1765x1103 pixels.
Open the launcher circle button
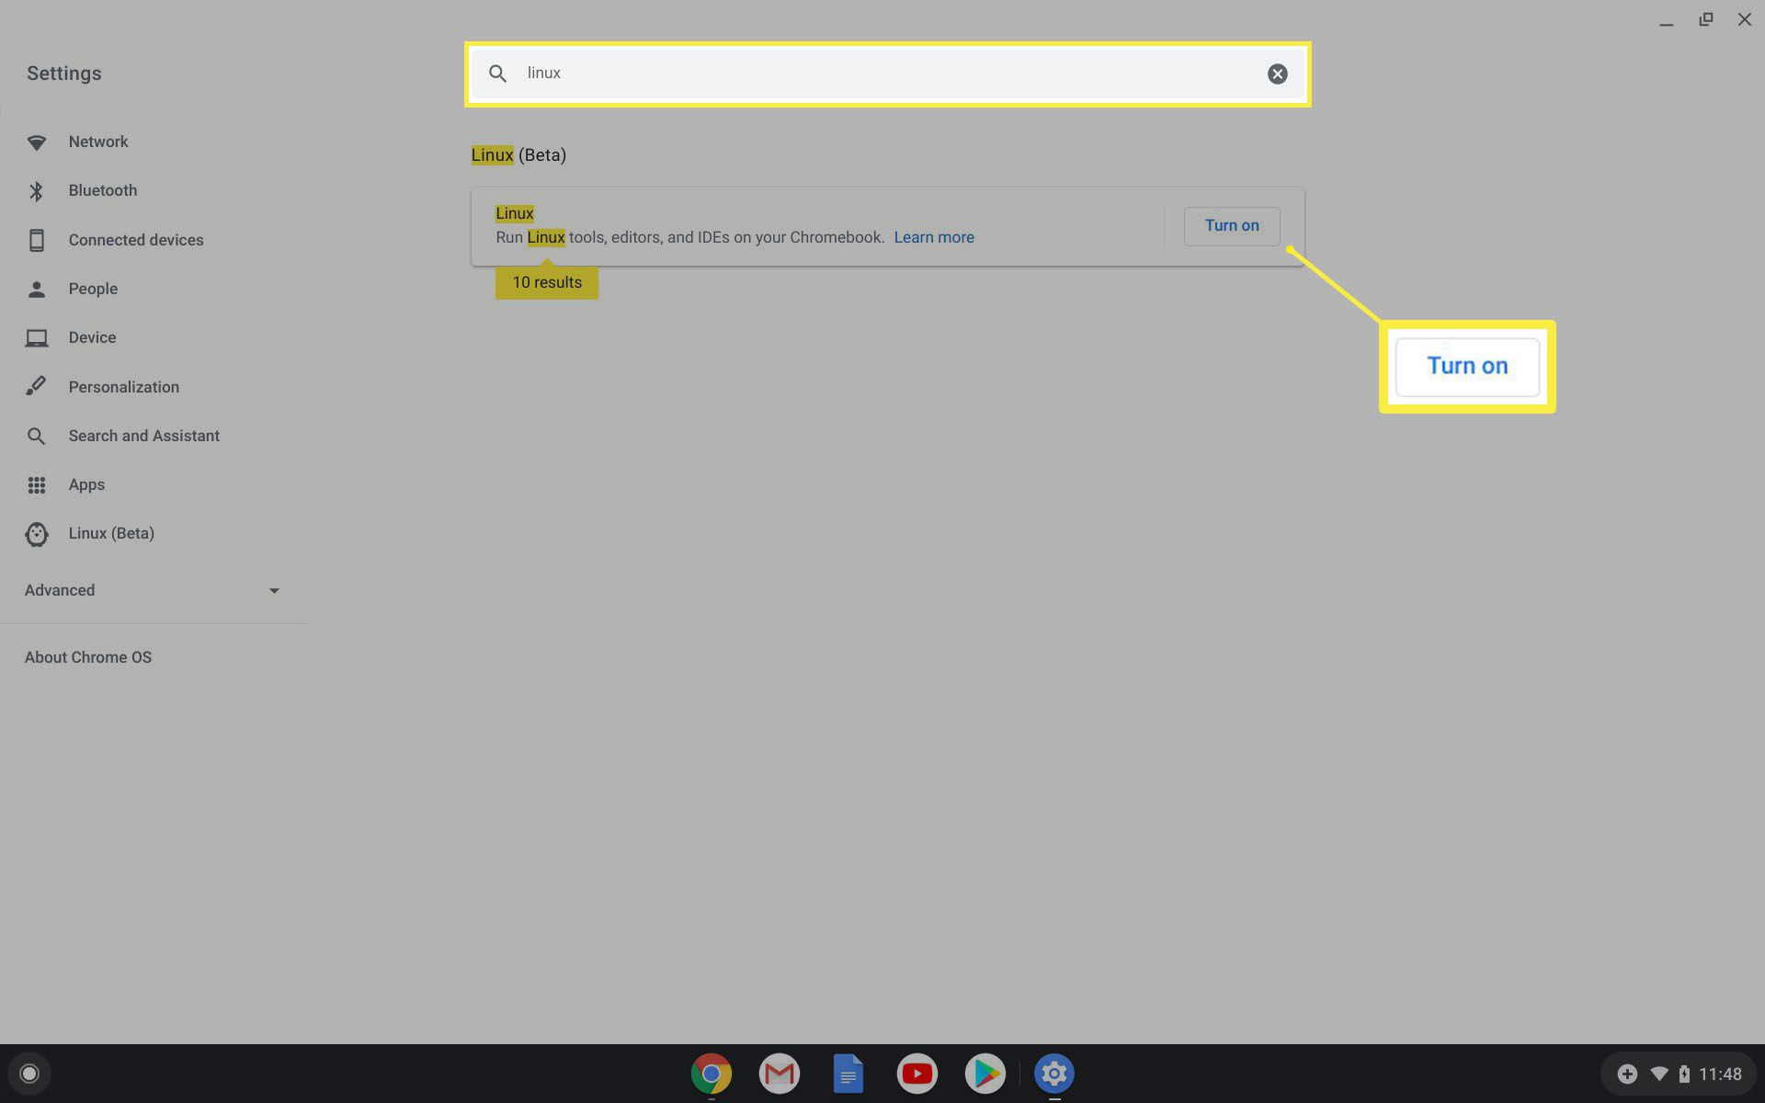[29, 1074]
